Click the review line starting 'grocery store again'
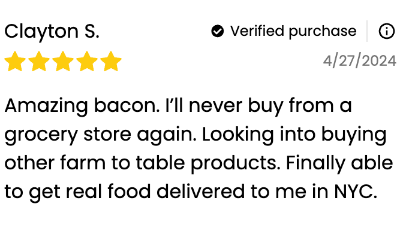Viewport: 403px width, 225px height. click(x=196, y=135)
